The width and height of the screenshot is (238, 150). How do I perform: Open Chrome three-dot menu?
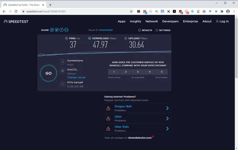click(234, 11)
